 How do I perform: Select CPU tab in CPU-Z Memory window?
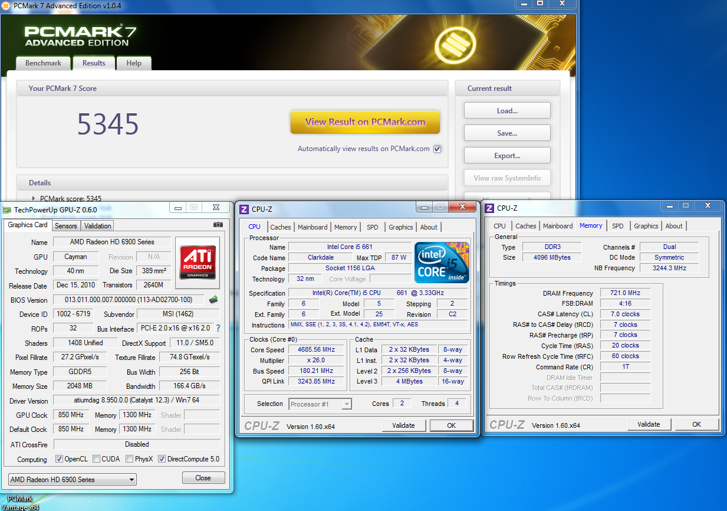click(x=500, y=226)
